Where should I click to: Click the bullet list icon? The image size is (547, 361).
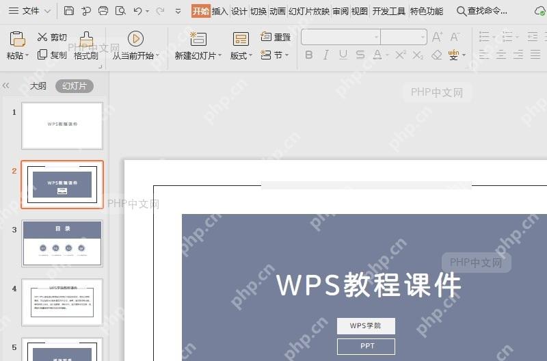[484, 37]
